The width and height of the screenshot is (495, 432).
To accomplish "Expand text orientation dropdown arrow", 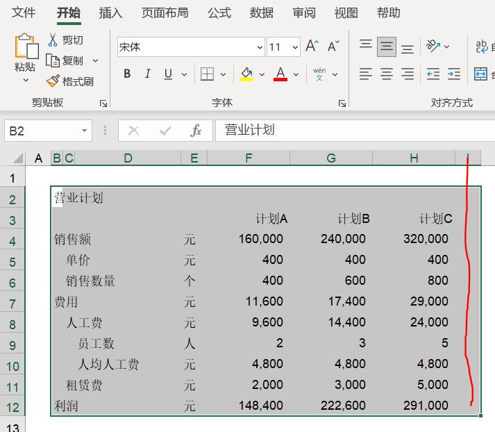I will [446, 47].
